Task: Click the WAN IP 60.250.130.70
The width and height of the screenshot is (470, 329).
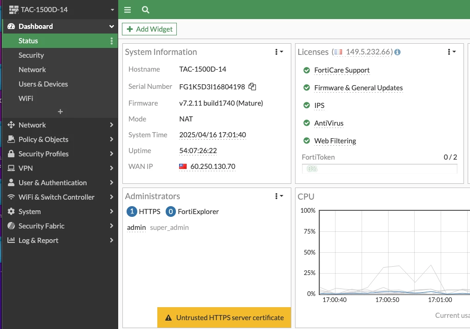Action: (x=213, y=166)
